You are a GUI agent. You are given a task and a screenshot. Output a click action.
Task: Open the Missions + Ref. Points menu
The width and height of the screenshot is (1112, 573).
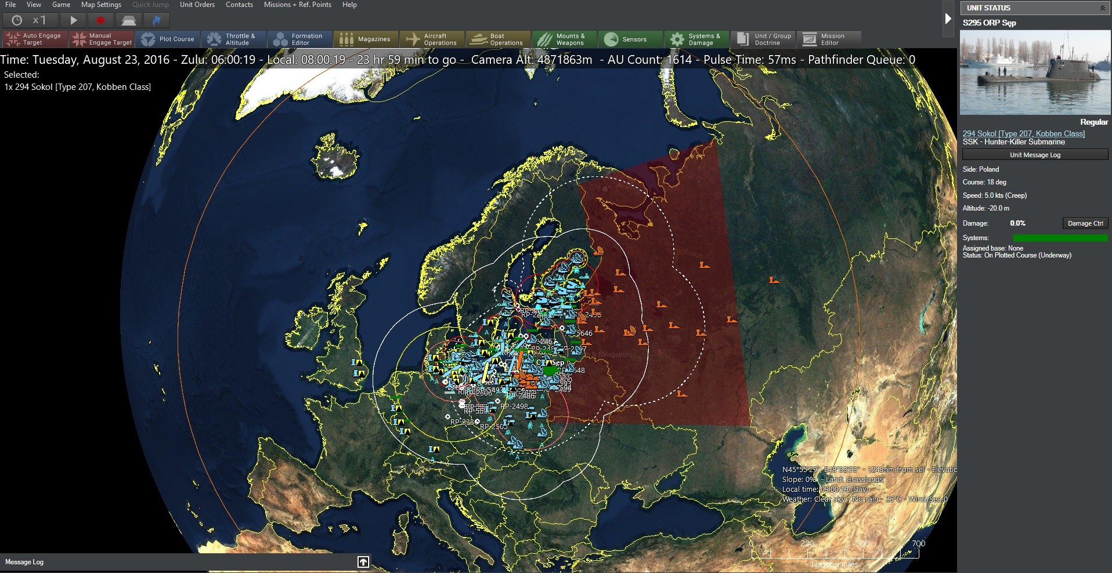[298, 5]
